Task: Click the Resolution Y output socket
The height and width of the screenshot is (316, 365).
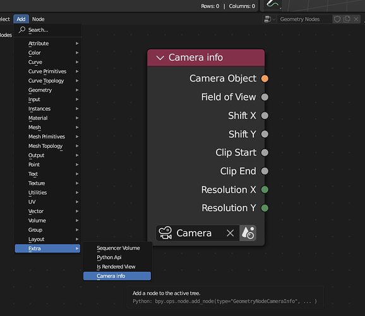Action: pos(265,208)
